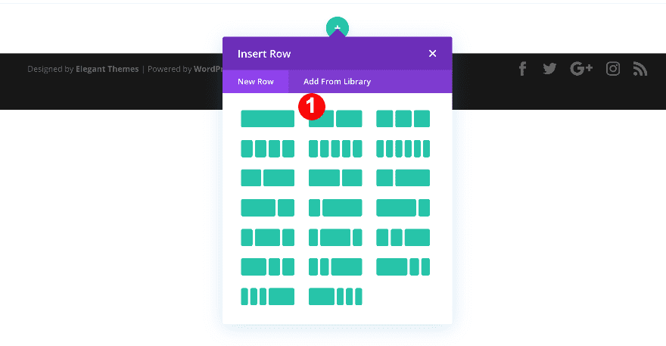Pick the layout with wide center column

click(x=267, y=238)
